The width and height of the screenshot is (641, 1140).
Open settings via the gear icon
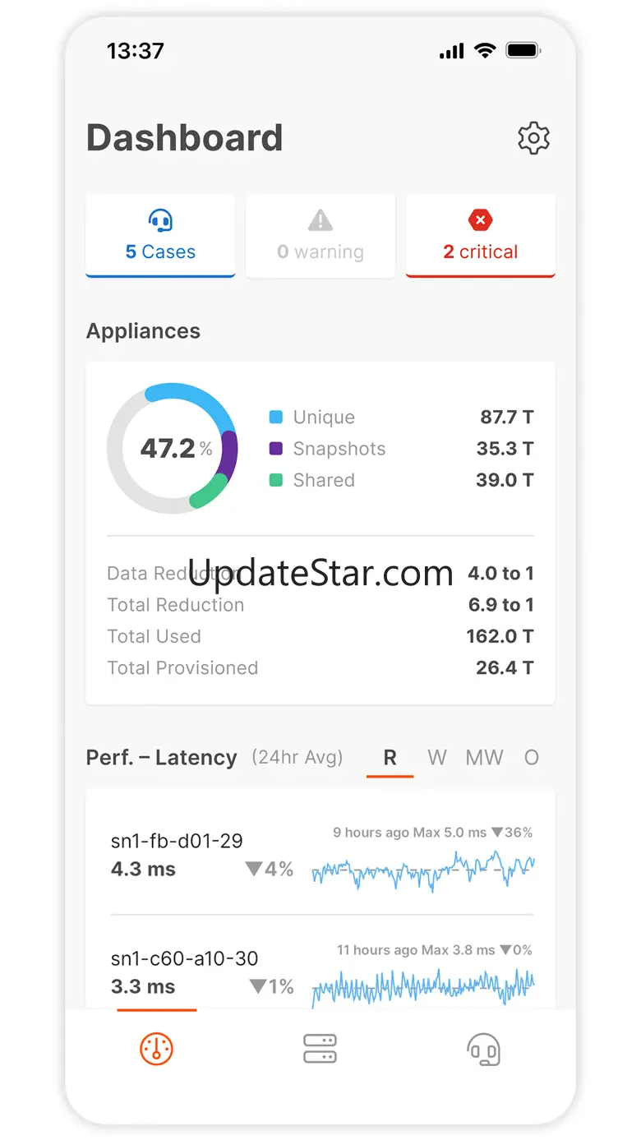[x=533, y=138]
